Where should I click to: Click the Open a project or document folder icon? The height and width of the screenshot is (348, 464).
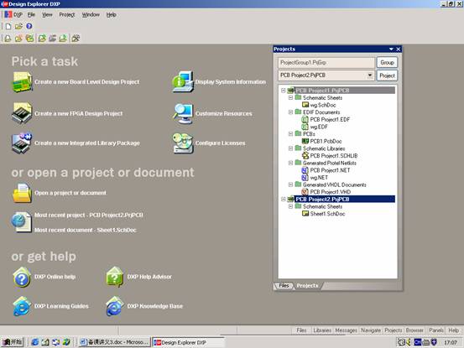click(x=22, y=193)
